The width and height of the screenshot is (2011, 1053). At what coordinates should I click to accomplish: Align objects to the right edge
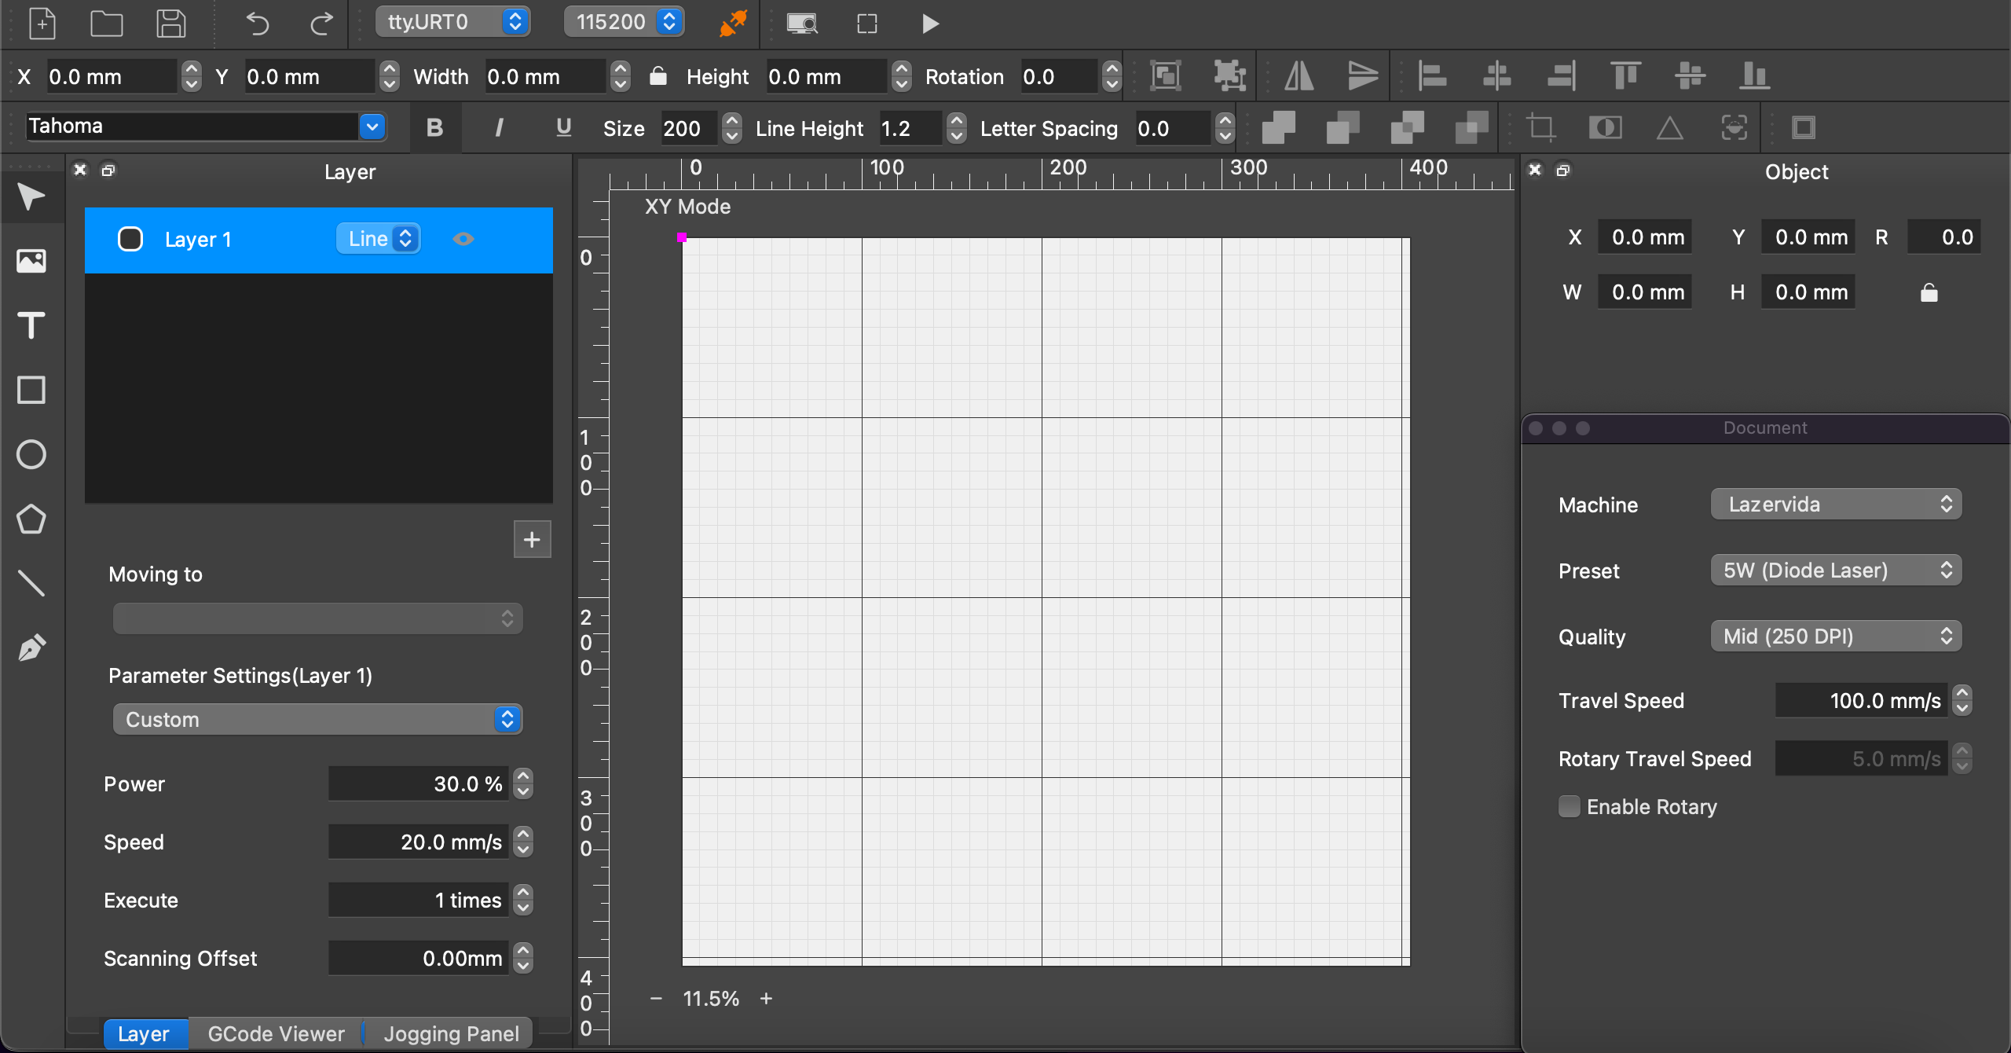1561,75
